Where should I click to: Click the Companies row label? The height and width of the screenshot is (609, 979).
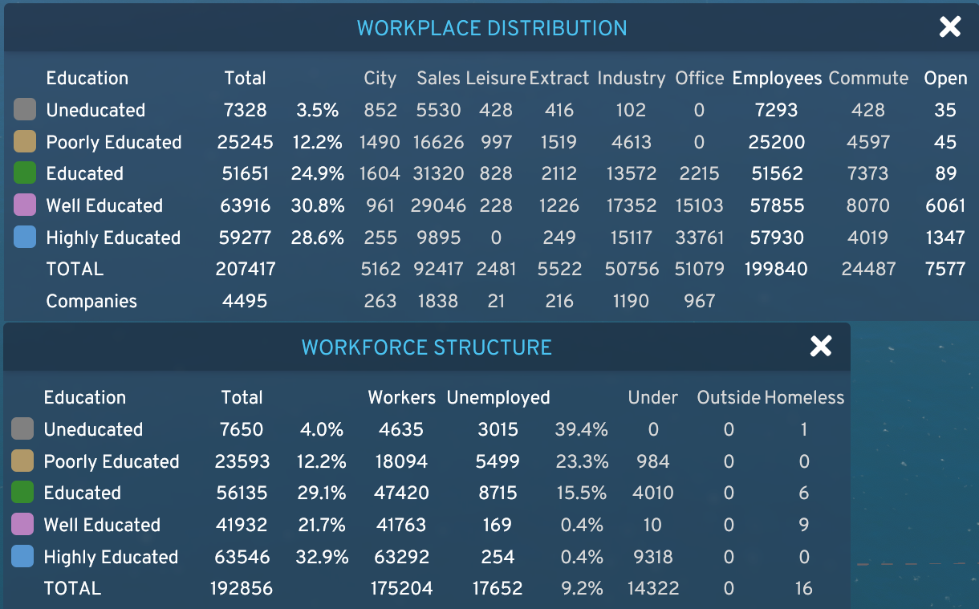point(91,302)
